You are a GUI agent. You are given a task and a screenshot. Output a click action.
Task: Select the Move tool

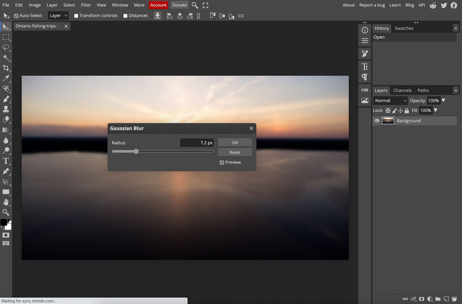click(6, 27)
